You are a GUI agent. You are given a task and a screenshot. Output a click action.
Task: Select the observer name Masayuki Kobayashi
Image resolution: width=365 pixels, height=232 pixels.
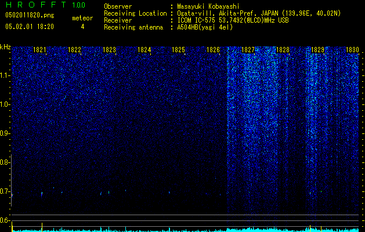click(x=208, y=6)
